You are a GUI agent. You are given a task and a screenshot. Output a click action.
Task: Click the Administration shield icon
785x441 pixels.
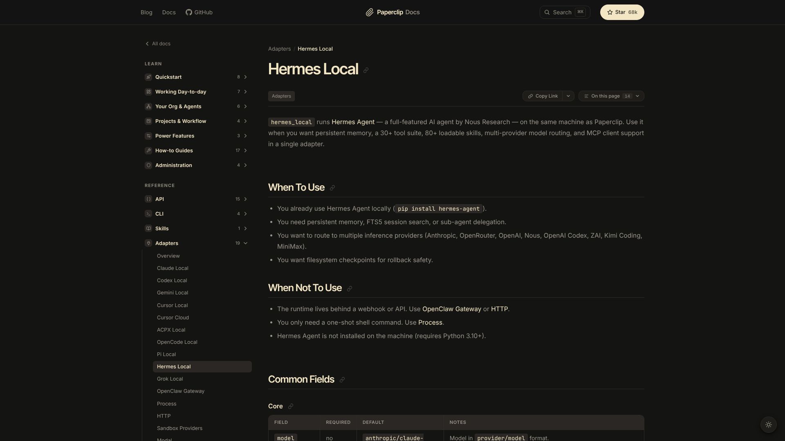[148, 165]
